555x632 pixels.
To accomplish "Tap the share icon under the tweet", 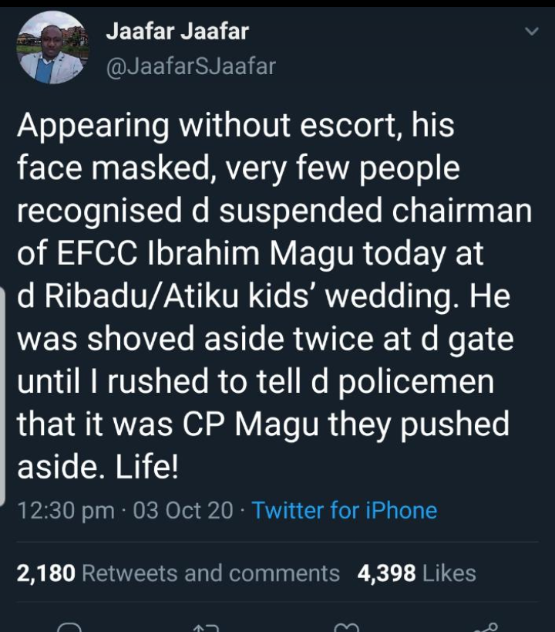I will (486, 627).
